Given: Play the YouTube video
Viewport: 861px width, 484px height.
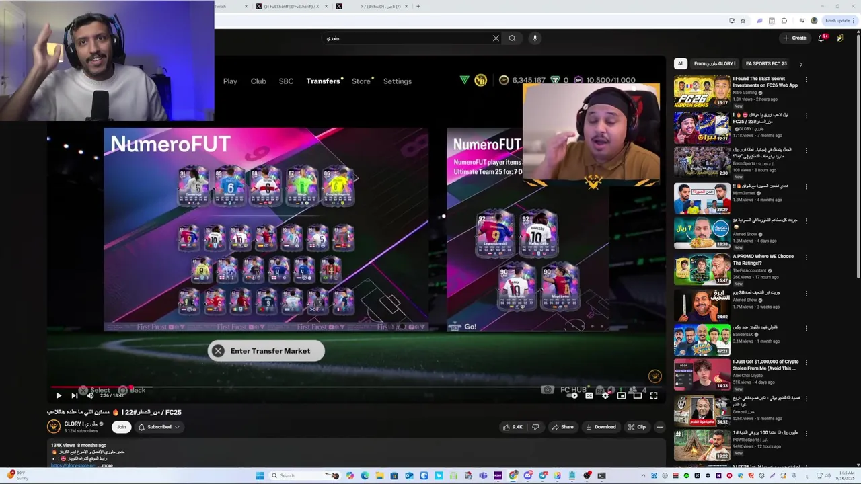Looking at the screenshot, I should pos(59,395).
